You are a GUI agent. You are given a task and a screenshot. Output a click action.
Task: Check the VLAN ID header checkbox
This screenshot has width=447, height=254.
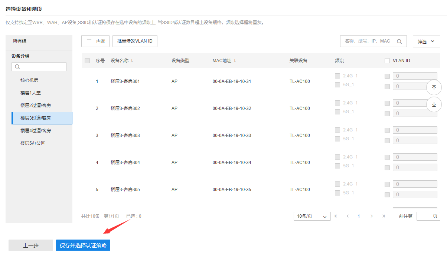click(x=387, y=61)
